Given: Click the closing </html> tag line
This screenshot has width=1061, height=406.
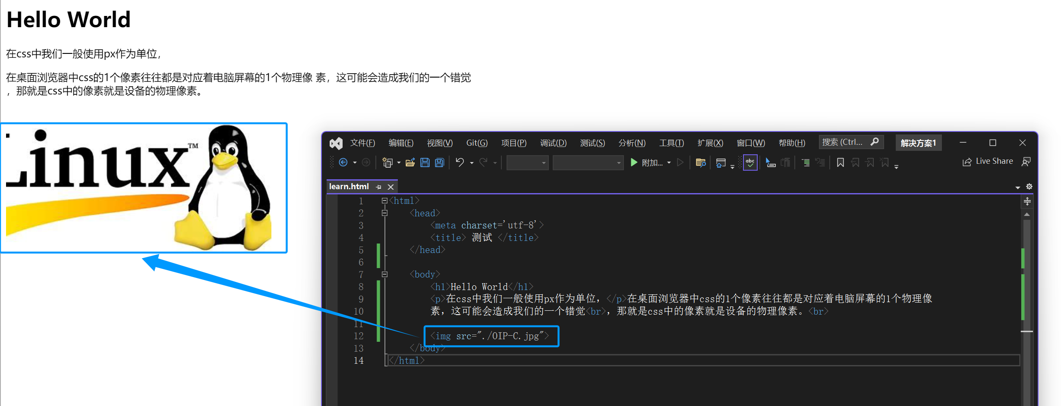Looking at the screenshot, I should (406, 360).
